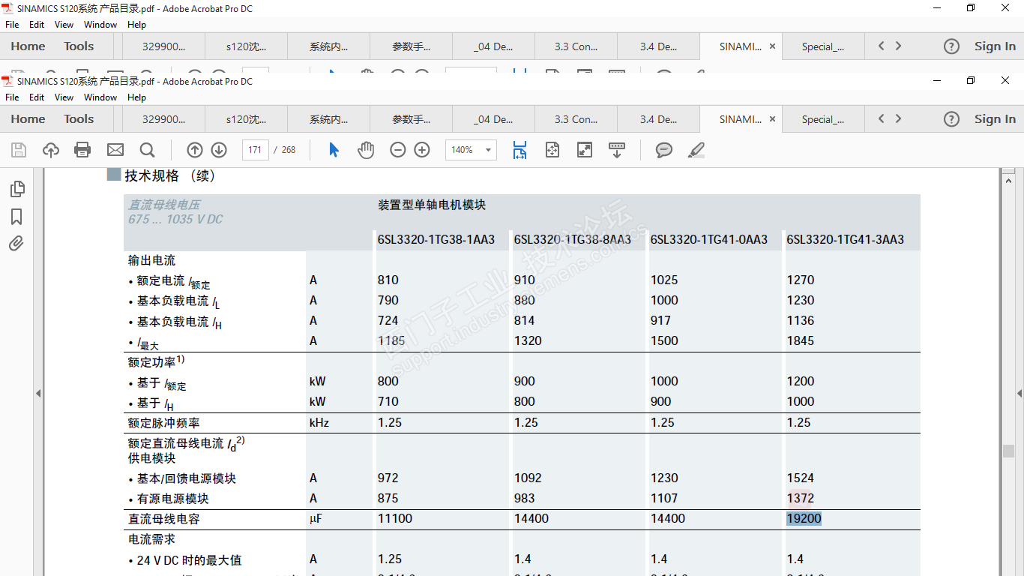Open the bookmarks side panel
This screenshot has width=1024, height=576.
pyautogui.click(x=16, y=217)
